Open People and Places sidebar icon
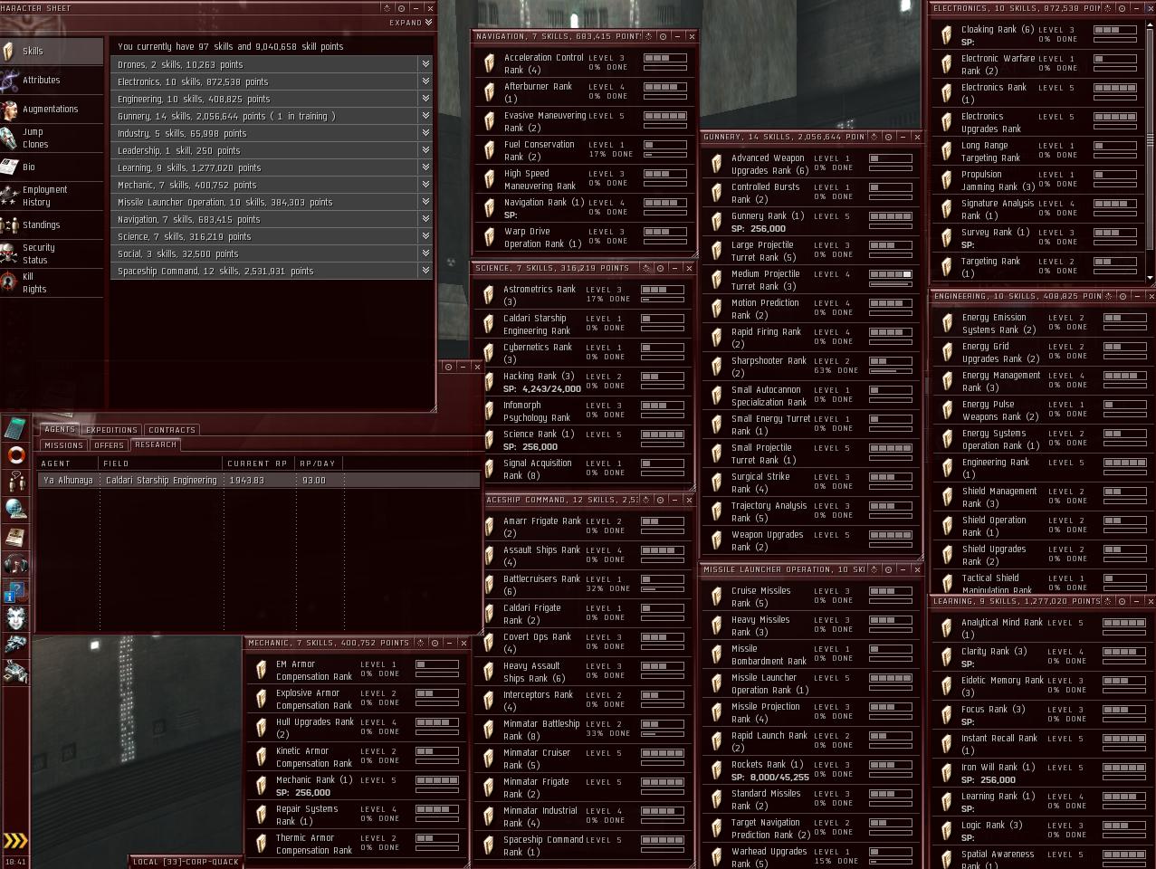 15,482
